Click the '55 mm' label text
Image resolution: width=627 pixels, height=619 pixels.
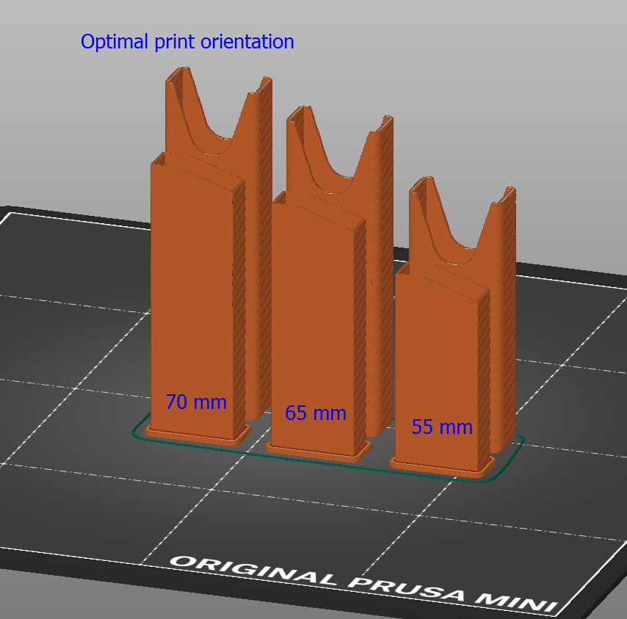[442, 427]
